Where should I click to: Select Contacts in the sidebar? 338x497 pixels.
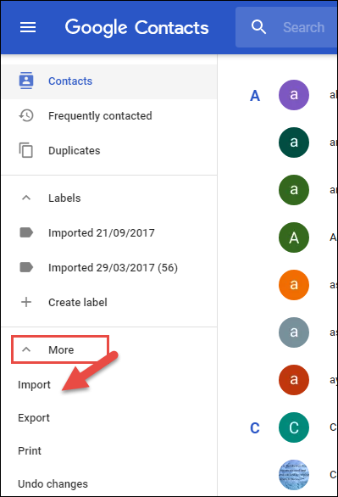pos(109,81)
